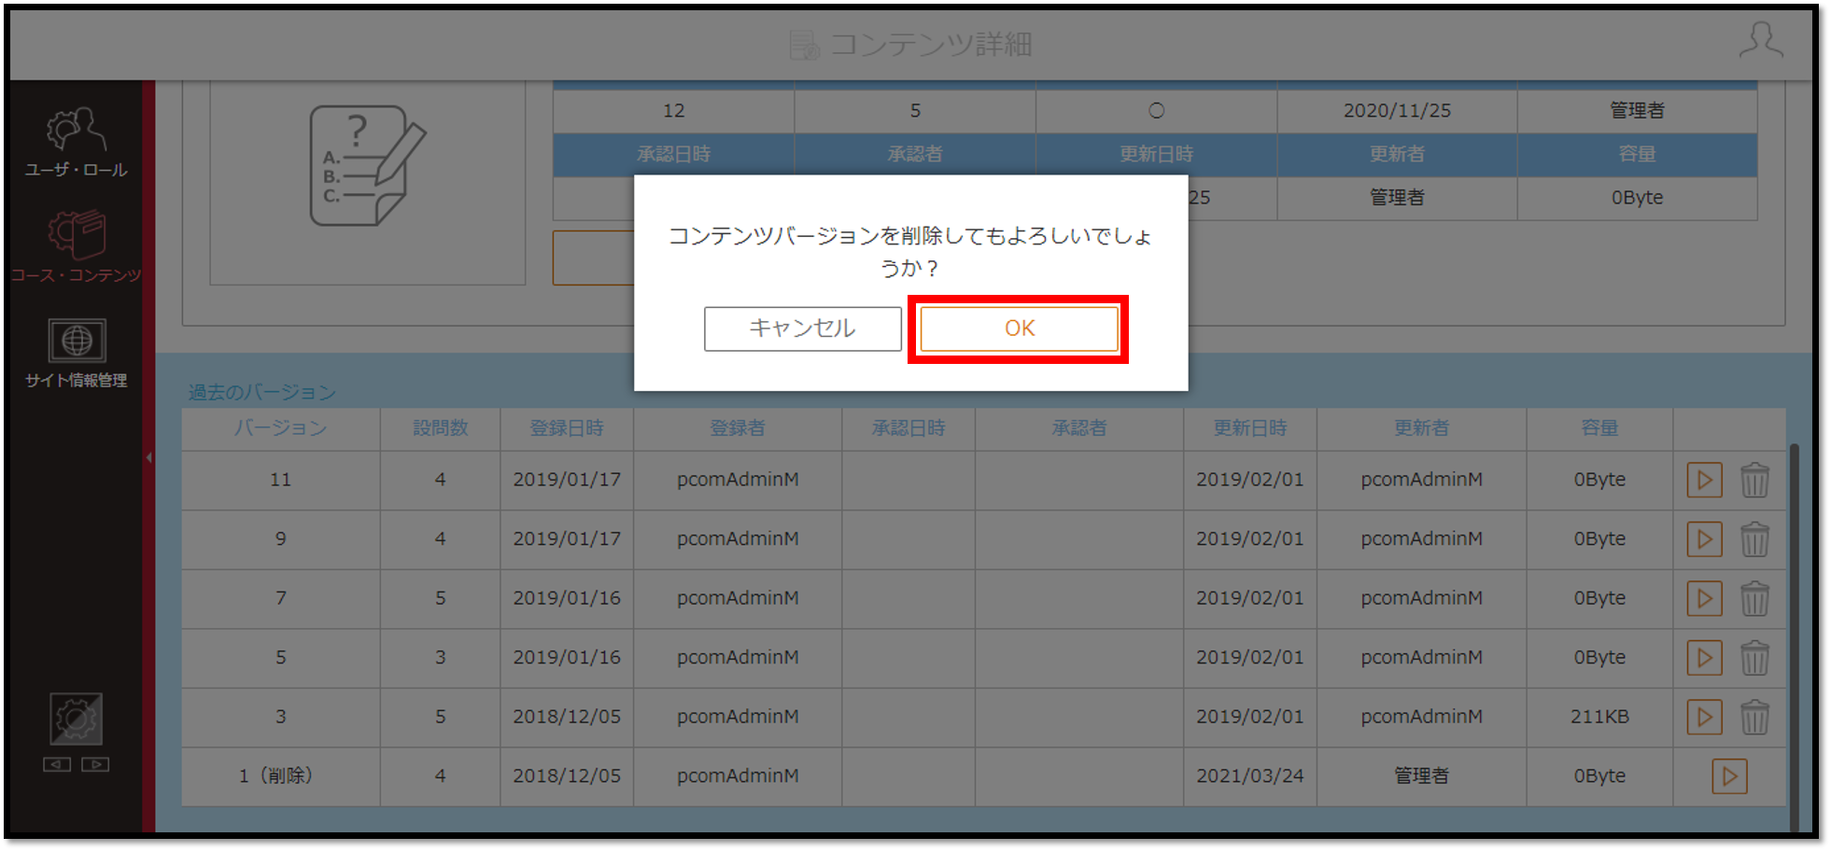Click the 更新日時 header in past versions table

coord(1249,428)
